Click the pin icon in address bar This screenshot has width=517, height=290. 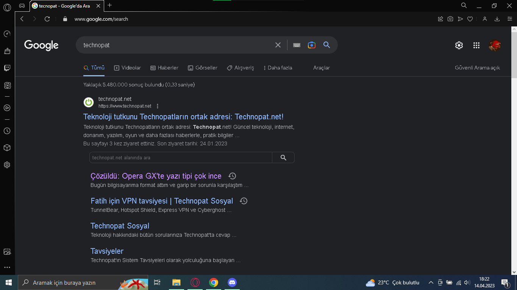click(x=440, y=19)
